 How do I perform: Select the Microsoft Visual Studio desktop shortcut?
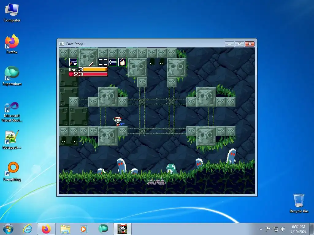point(12,112)
